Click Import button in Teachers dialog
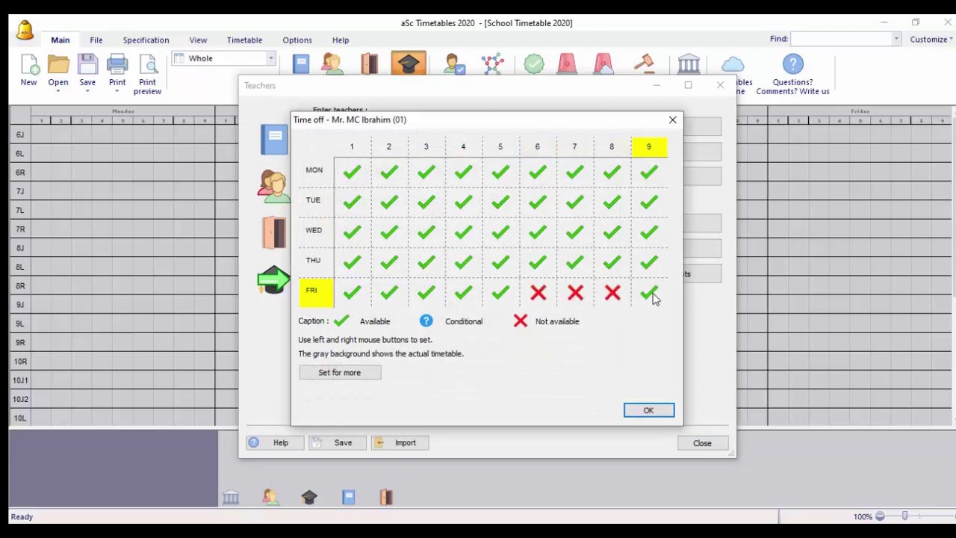This screenshot has width=956, height=538. tap(400, 443)
